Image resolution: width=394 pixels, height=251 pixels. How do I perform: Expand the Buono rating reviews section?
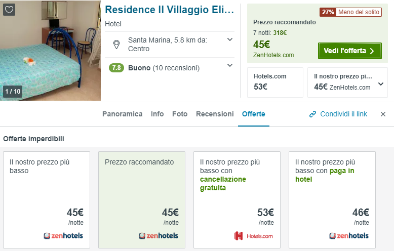pyautogui.click(x=230, y=65)
